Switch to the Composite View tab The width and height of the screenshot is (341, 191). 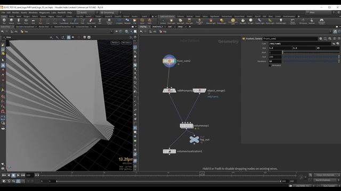point(82,27)
